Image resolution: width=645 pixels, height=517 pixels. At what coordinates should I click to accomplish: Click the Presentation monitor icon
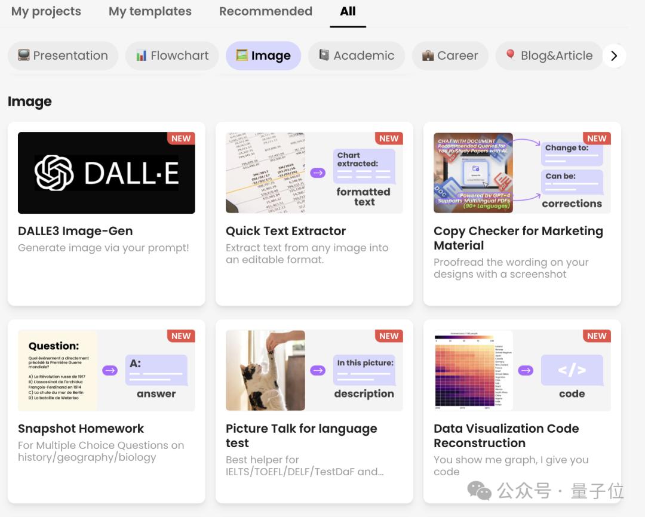pos(23,55)
